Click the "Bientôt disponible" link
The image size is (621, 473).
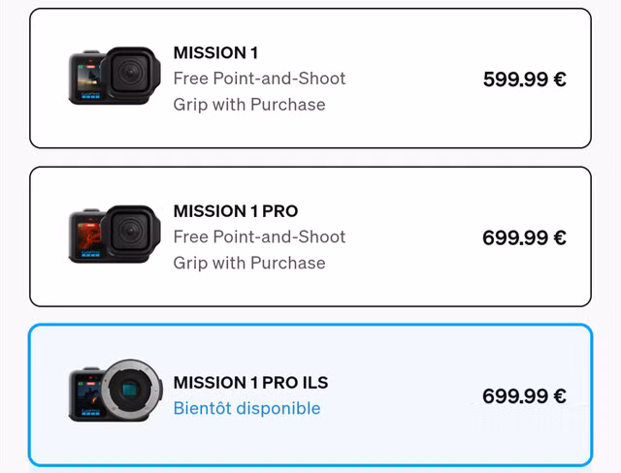pos(246,408)
